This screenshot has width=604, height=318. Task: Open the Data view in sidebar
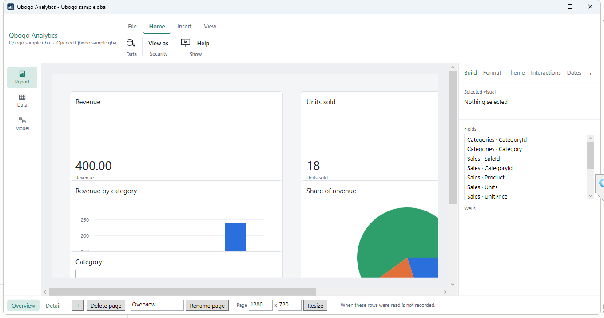22,101
